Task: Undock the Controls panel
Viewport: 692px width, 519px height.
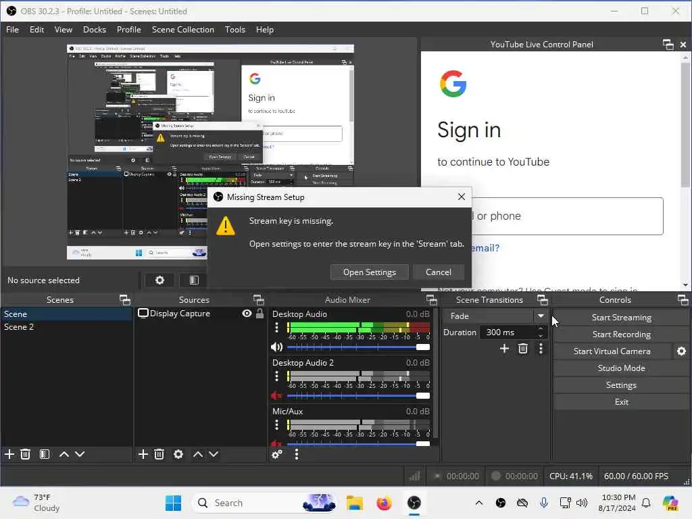Action: click(683, 300)
